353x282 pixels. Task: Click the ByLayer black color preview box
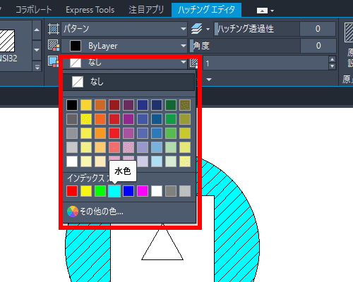point(76,46)
